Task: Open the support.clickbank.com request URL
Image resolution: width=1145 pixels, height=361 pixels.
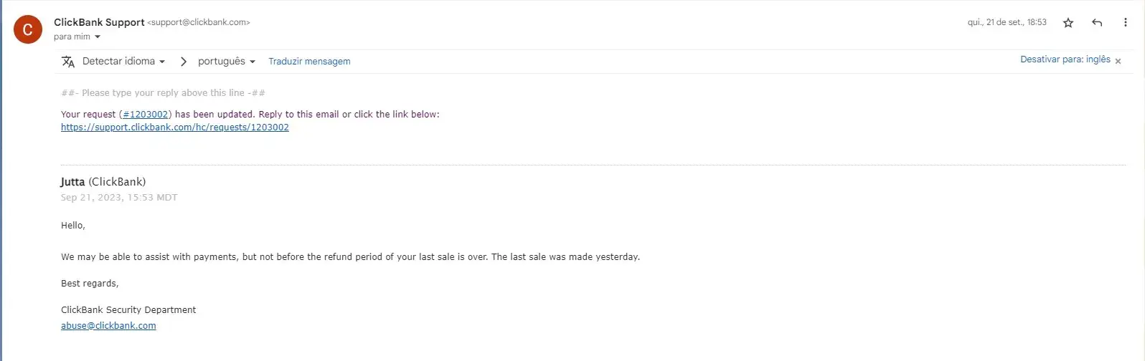Action: (175, 127)
